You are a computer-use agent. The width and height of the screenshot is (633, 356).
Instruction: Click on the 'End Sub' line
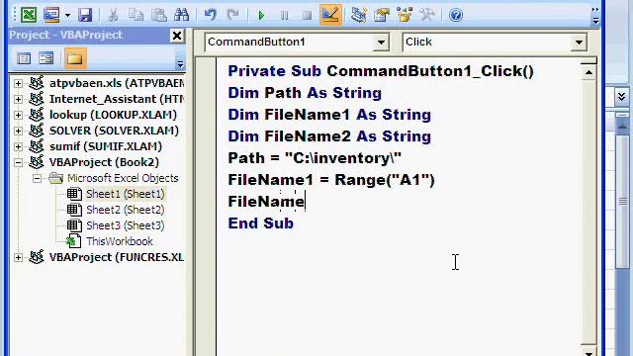tap(261, 223)
